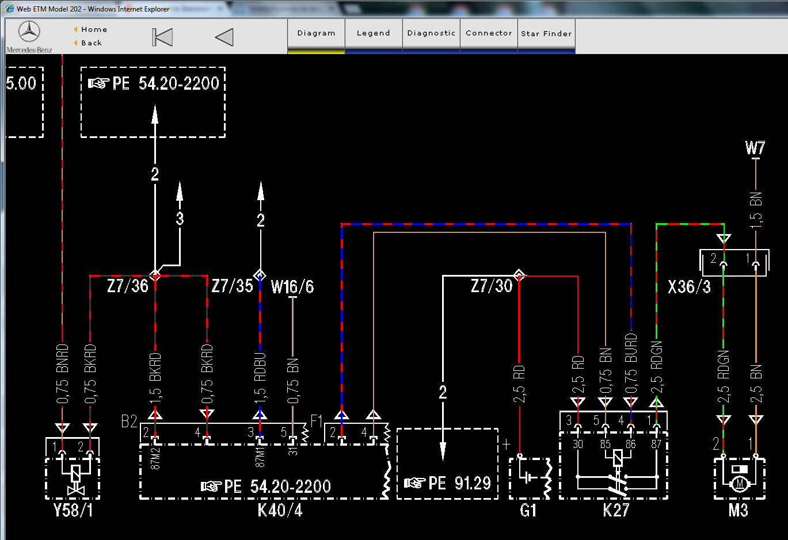Click the 2,5 RD label above G1
788x540 pixels.
(519, 384)
